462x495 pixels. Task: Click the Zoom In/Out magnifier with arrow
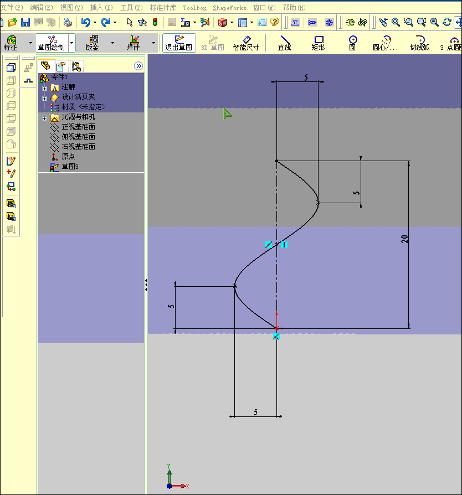click(x=422, y=22)
